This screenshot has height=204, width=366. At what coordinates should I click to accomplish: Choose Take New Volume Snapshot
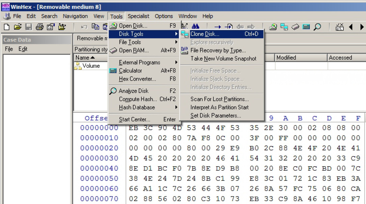pos(222,59)
